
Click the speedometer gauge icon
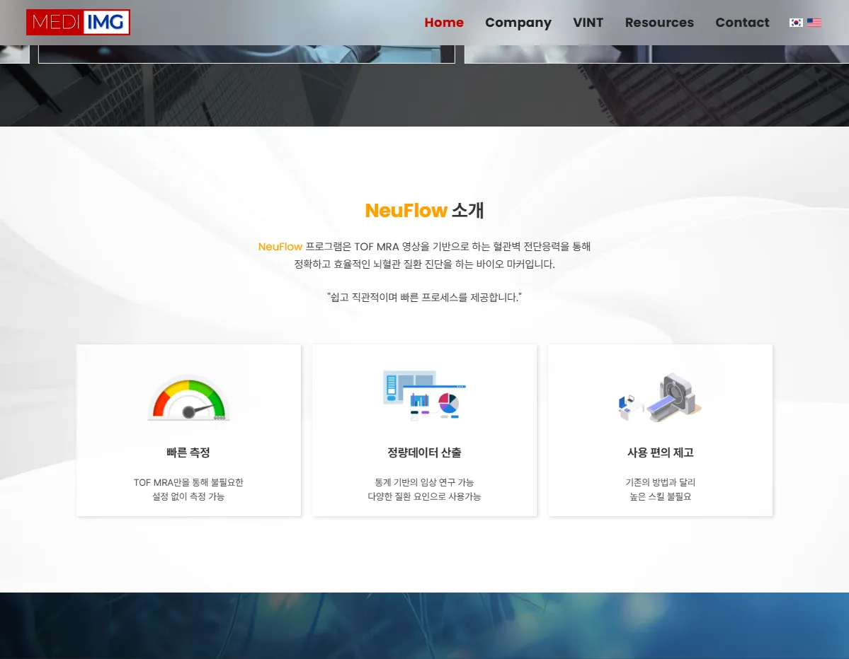[188, 399]
